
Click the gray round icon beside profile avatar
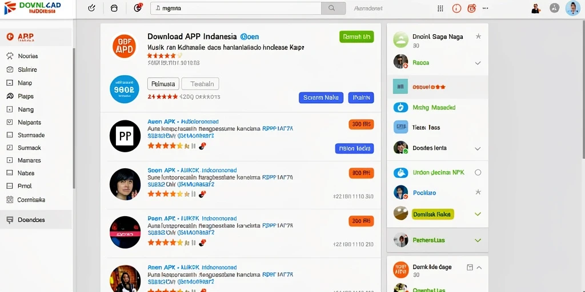click(554, 8)
